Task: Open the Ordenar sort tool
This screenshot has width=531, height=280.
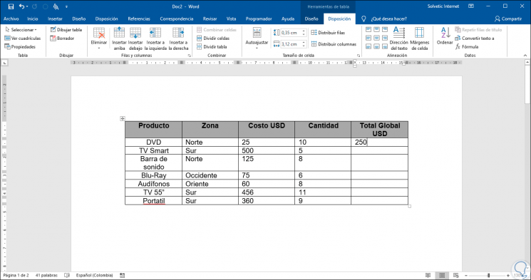Action: pos(445,36)
